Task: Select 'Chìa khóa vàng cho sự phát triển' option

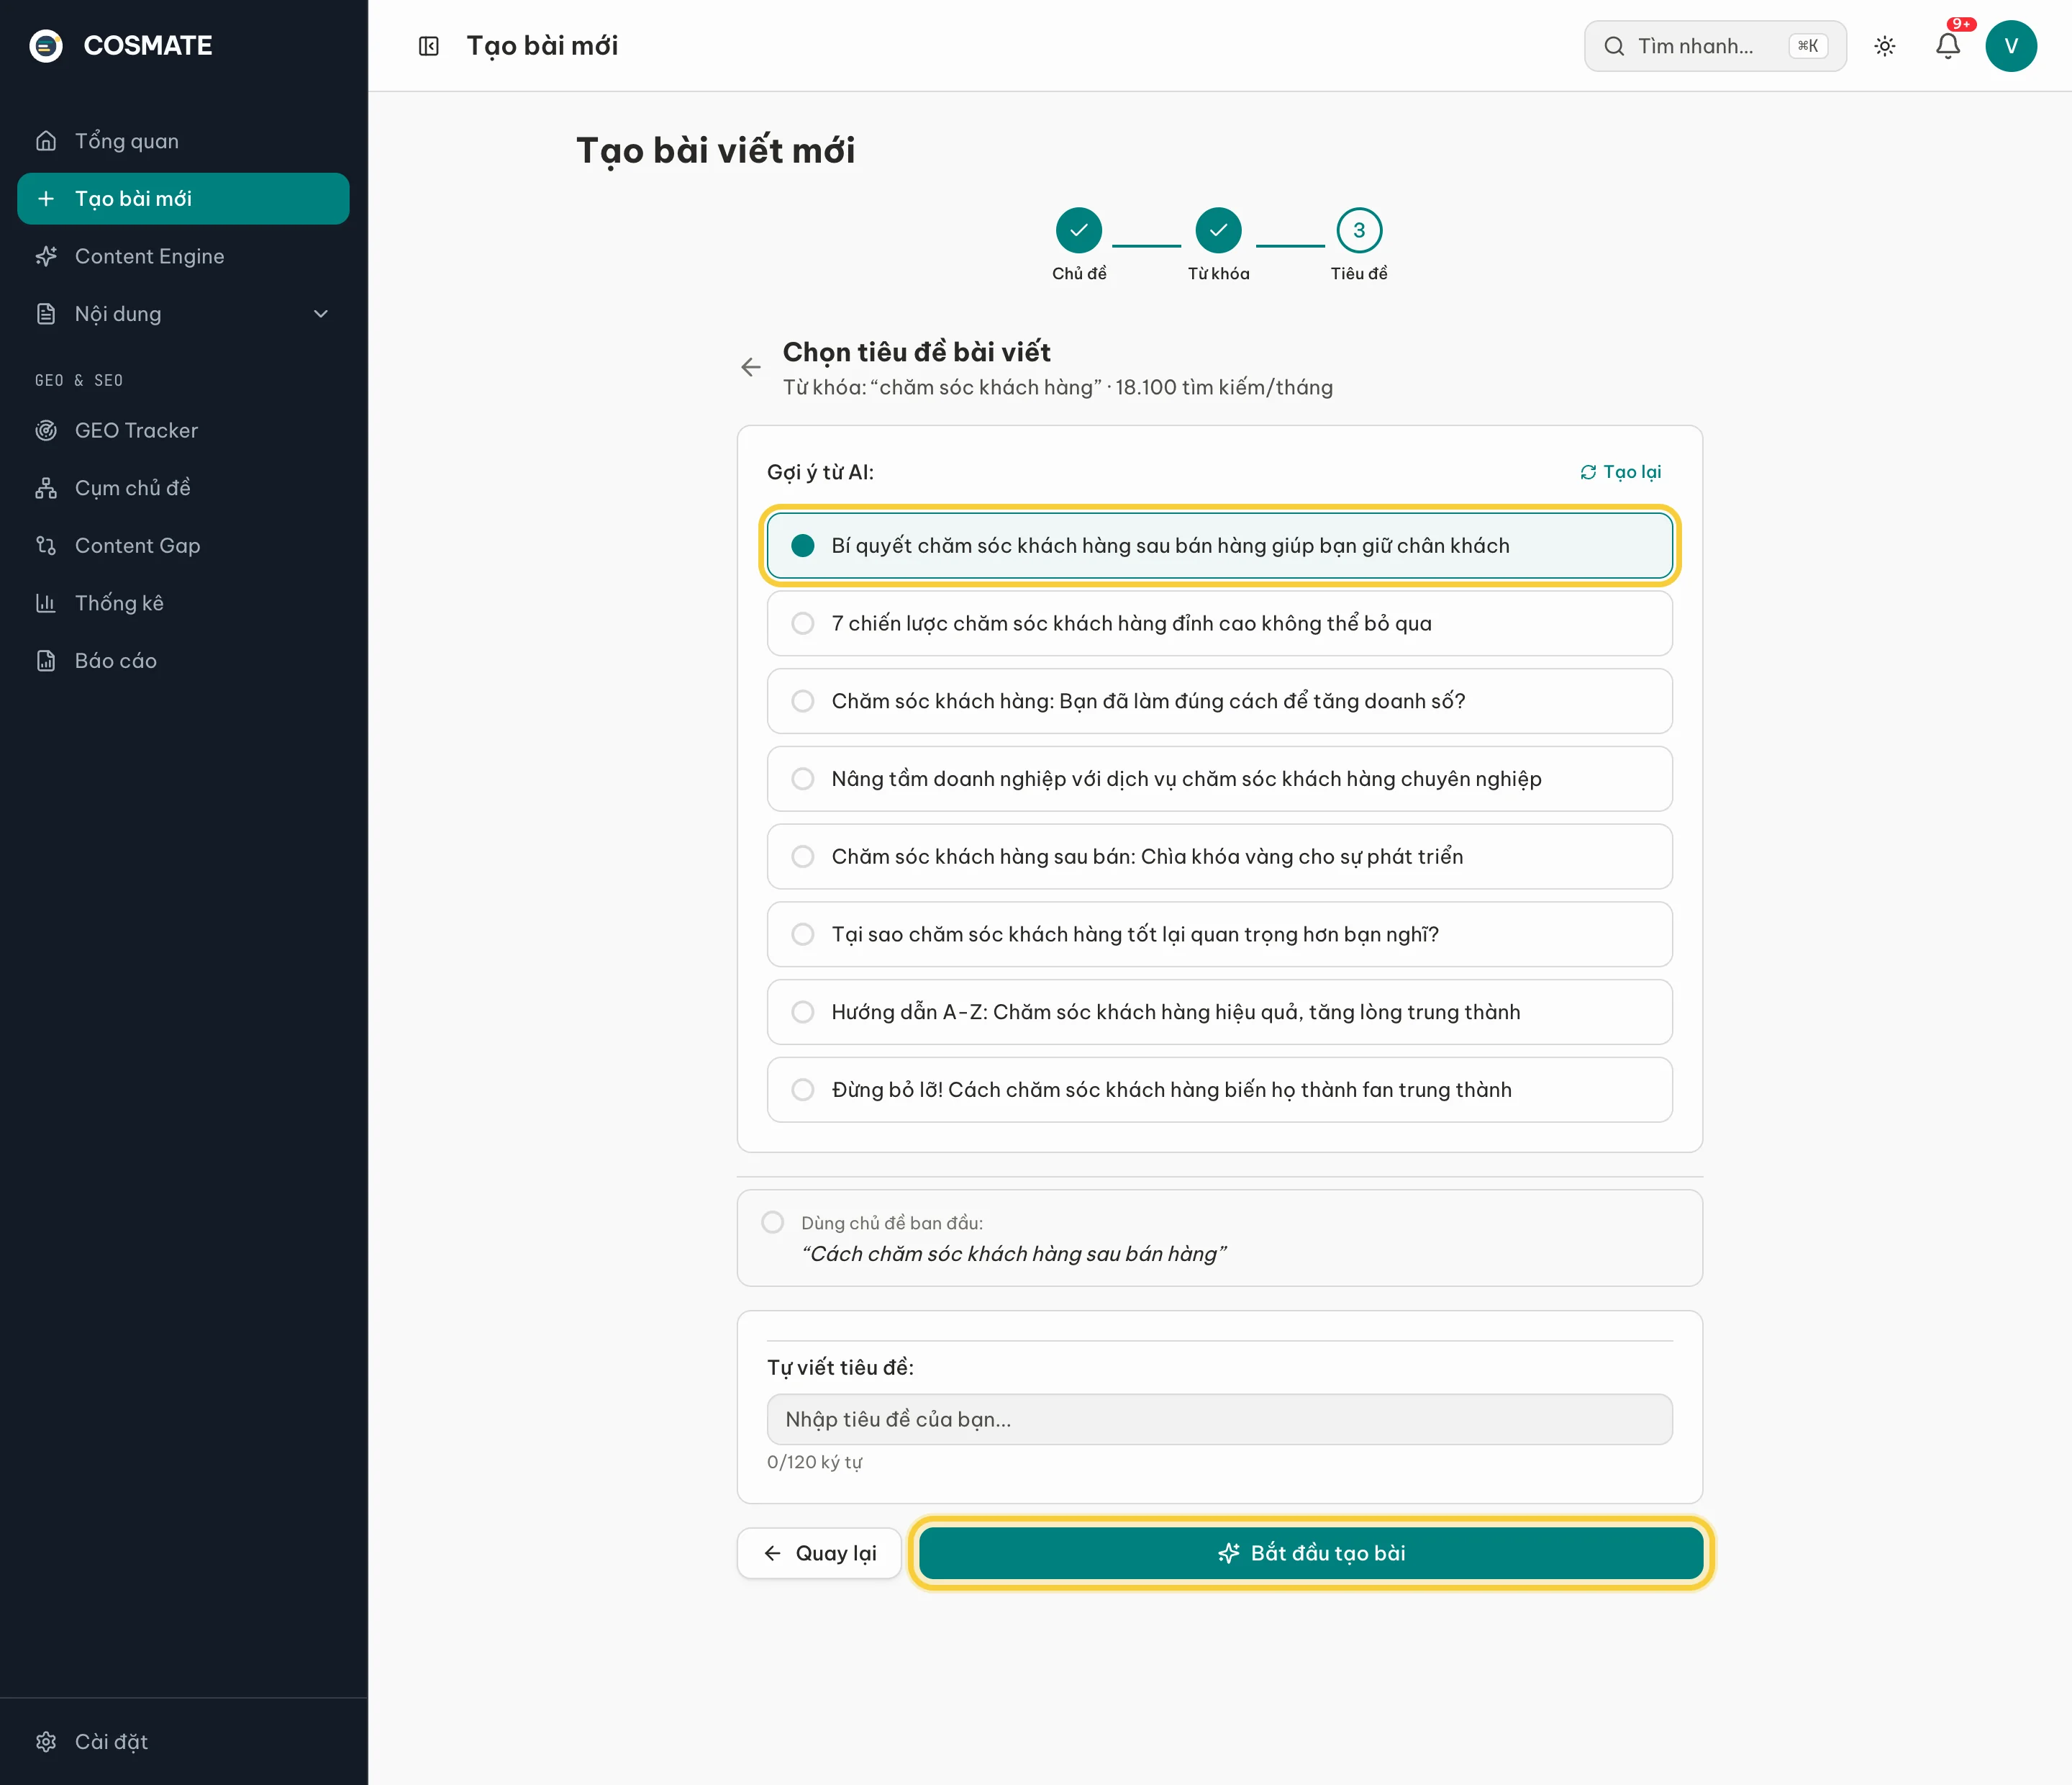Action: point(1219,857)
